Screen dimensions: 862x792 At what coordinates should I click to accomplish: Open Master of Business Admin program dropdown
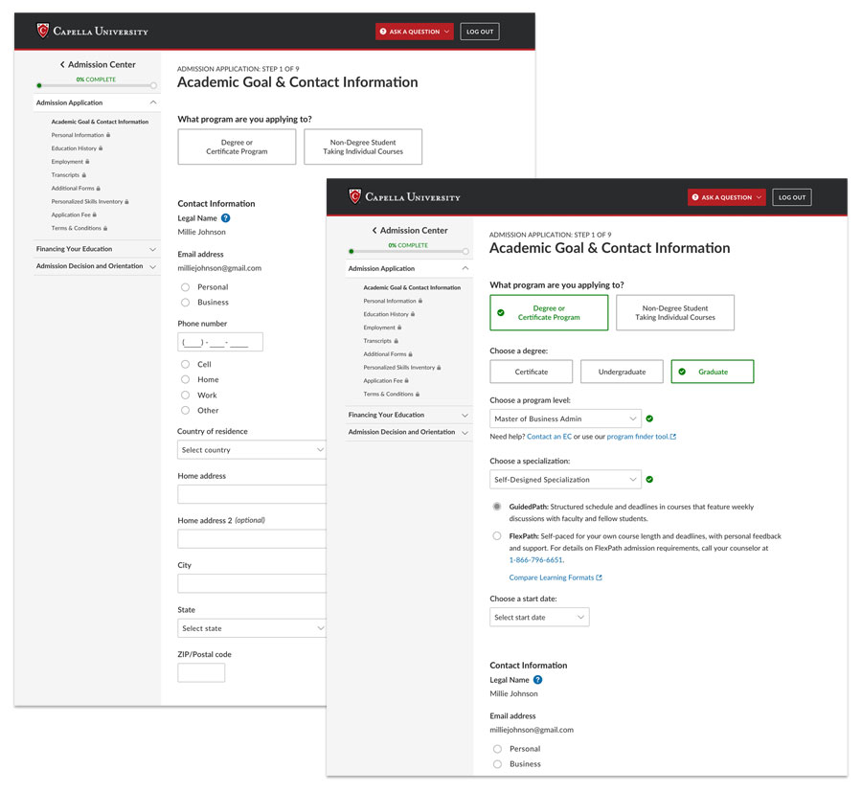coord(565,419)
